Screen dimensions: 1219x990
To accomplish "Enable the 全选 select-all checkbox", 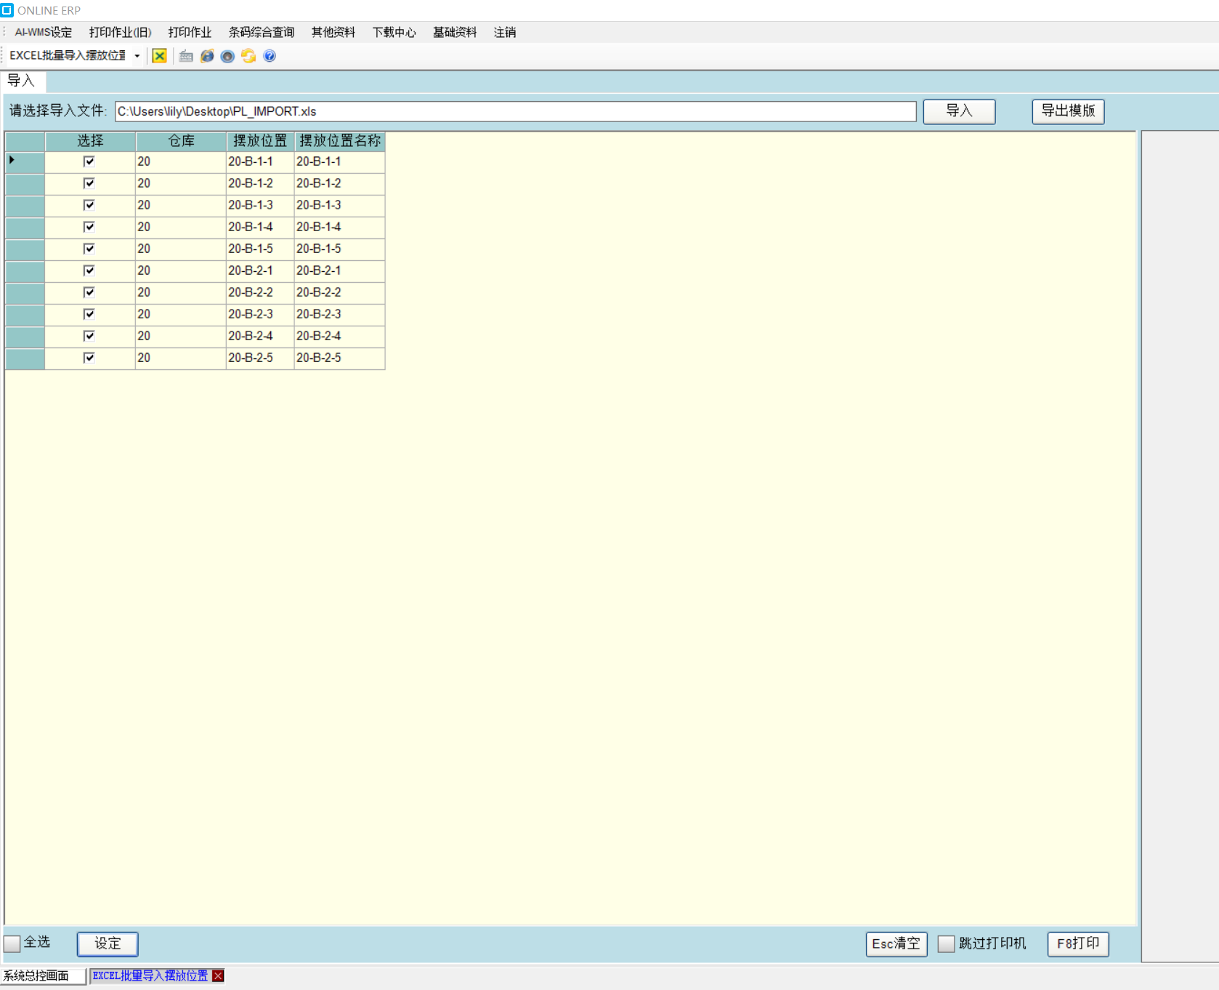I will (x=12, y=943).
